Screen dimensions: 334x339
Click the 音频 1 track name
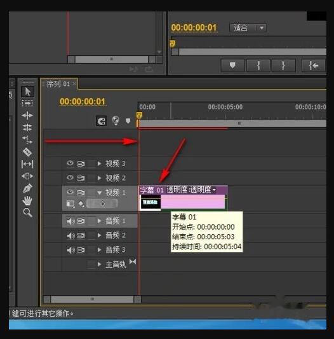(x=116, y=221)
